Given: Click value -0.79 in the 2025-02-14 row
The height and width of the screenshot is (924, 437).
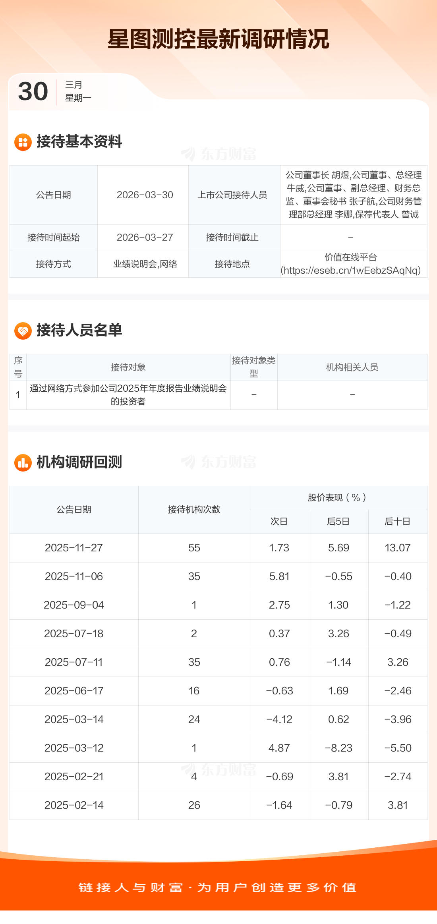Looking at the screenshot, I should point(338,805).
